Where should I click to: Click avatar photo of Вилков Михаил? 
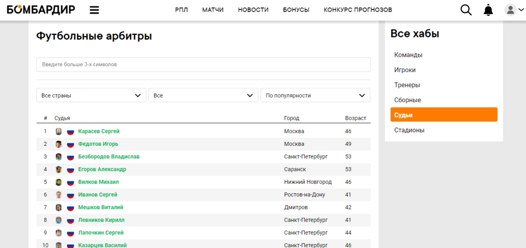coord(59,182)
